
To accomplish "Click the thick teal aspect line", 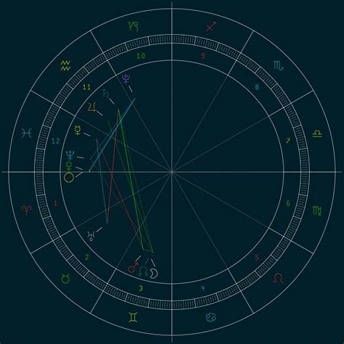I will tap(112, 135).
